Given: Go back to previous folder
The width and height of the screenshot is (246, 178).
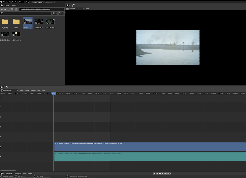Looking at the screenshot, I should coord(2,9).
